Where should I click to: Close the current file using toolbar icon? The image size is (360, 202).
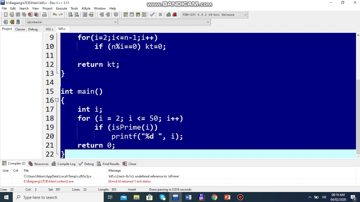click(30, 15)
